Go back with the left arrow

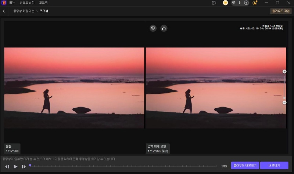point(4,11)
